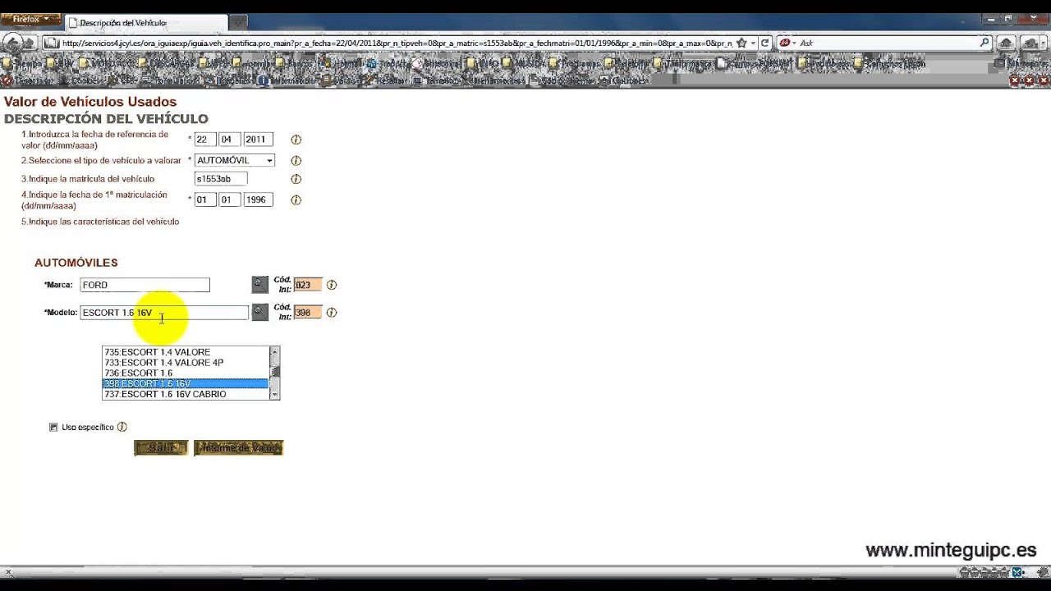Screen dimensions: 1051x591
Task: Open the AUTOMÓVIL vehicle type dropdown
Action: (x=234, y=161)
